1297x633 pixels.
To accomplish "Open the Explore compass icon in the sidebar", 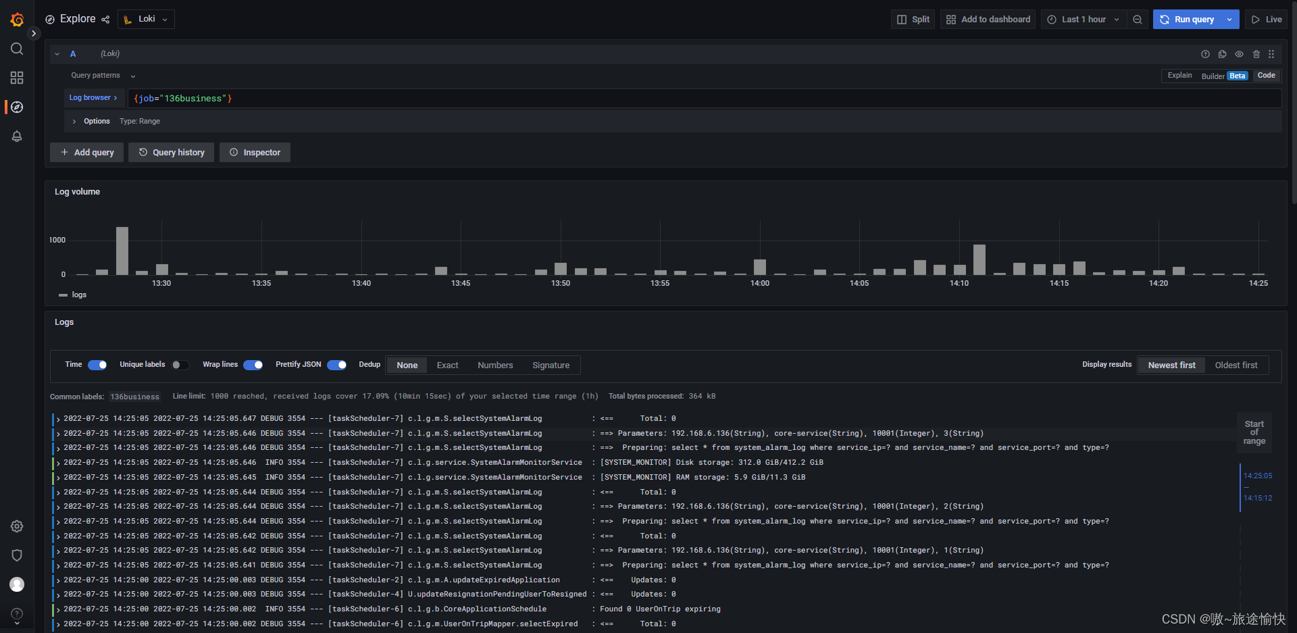I will [17, 107].
